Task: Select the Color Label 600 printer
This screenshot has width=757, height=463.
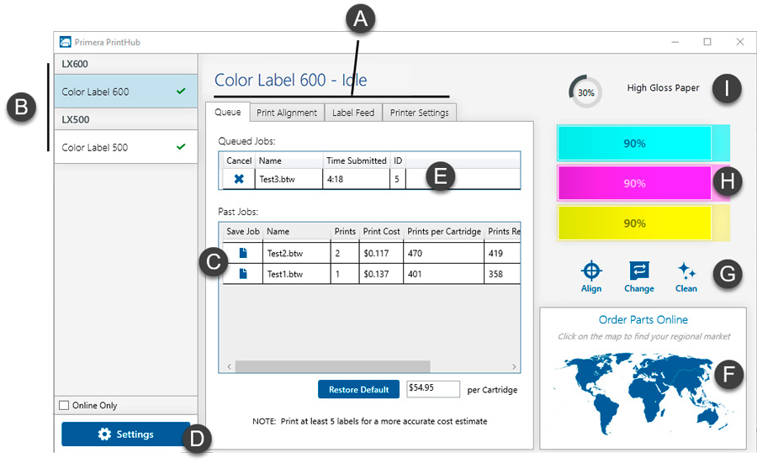Action: [126, 91]
